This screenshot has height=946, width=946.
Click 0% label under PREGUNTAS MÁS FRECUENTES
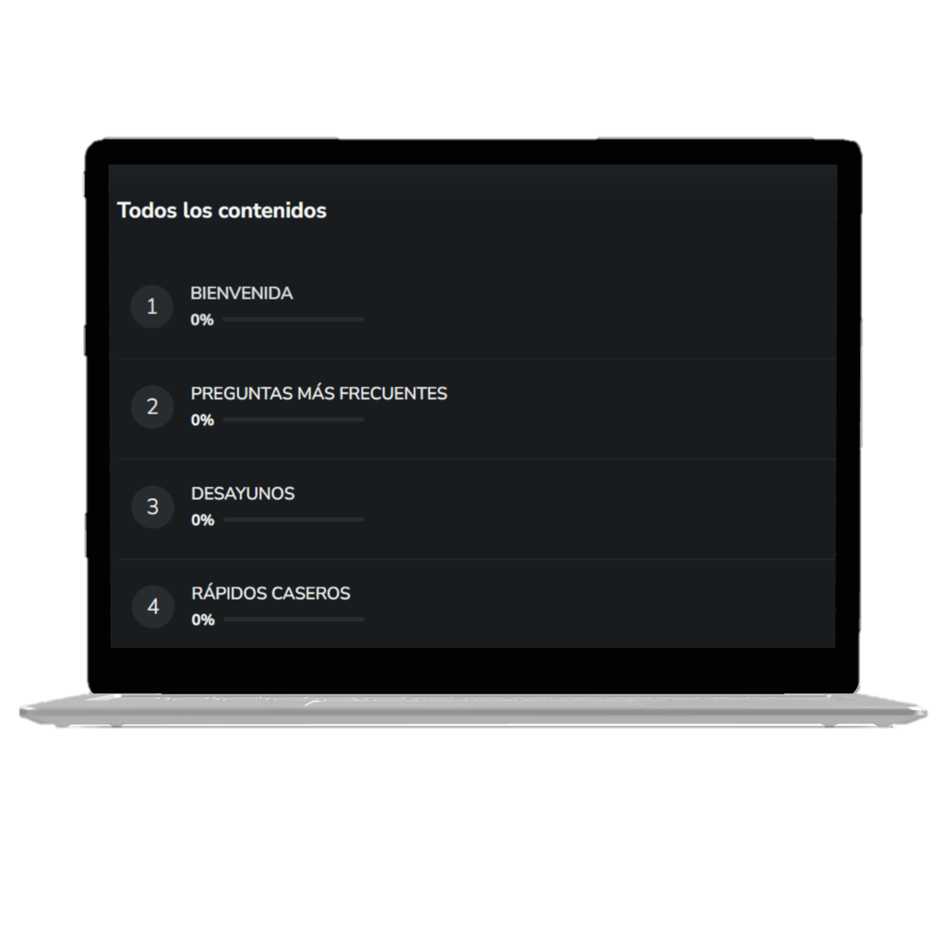pyautogui.click(x=202, y=420)
